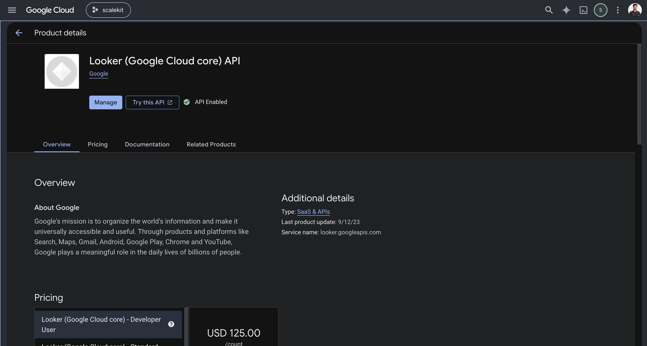
Task: Go back using the arrow icon
Action: coord(19,33)
